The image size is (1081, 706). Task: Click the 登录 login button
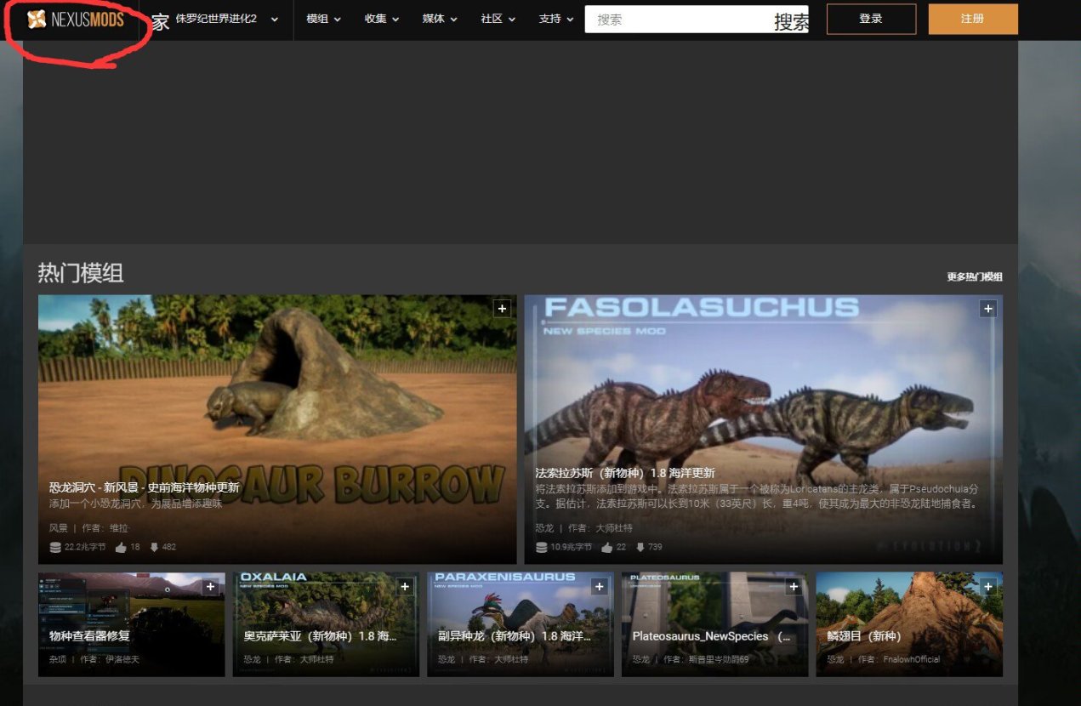point(871,19)
